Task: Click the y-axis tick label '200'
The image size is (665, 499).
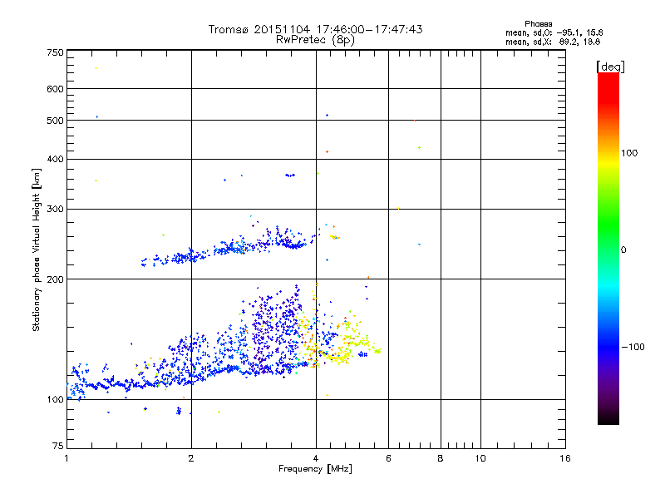Action: 55,279
